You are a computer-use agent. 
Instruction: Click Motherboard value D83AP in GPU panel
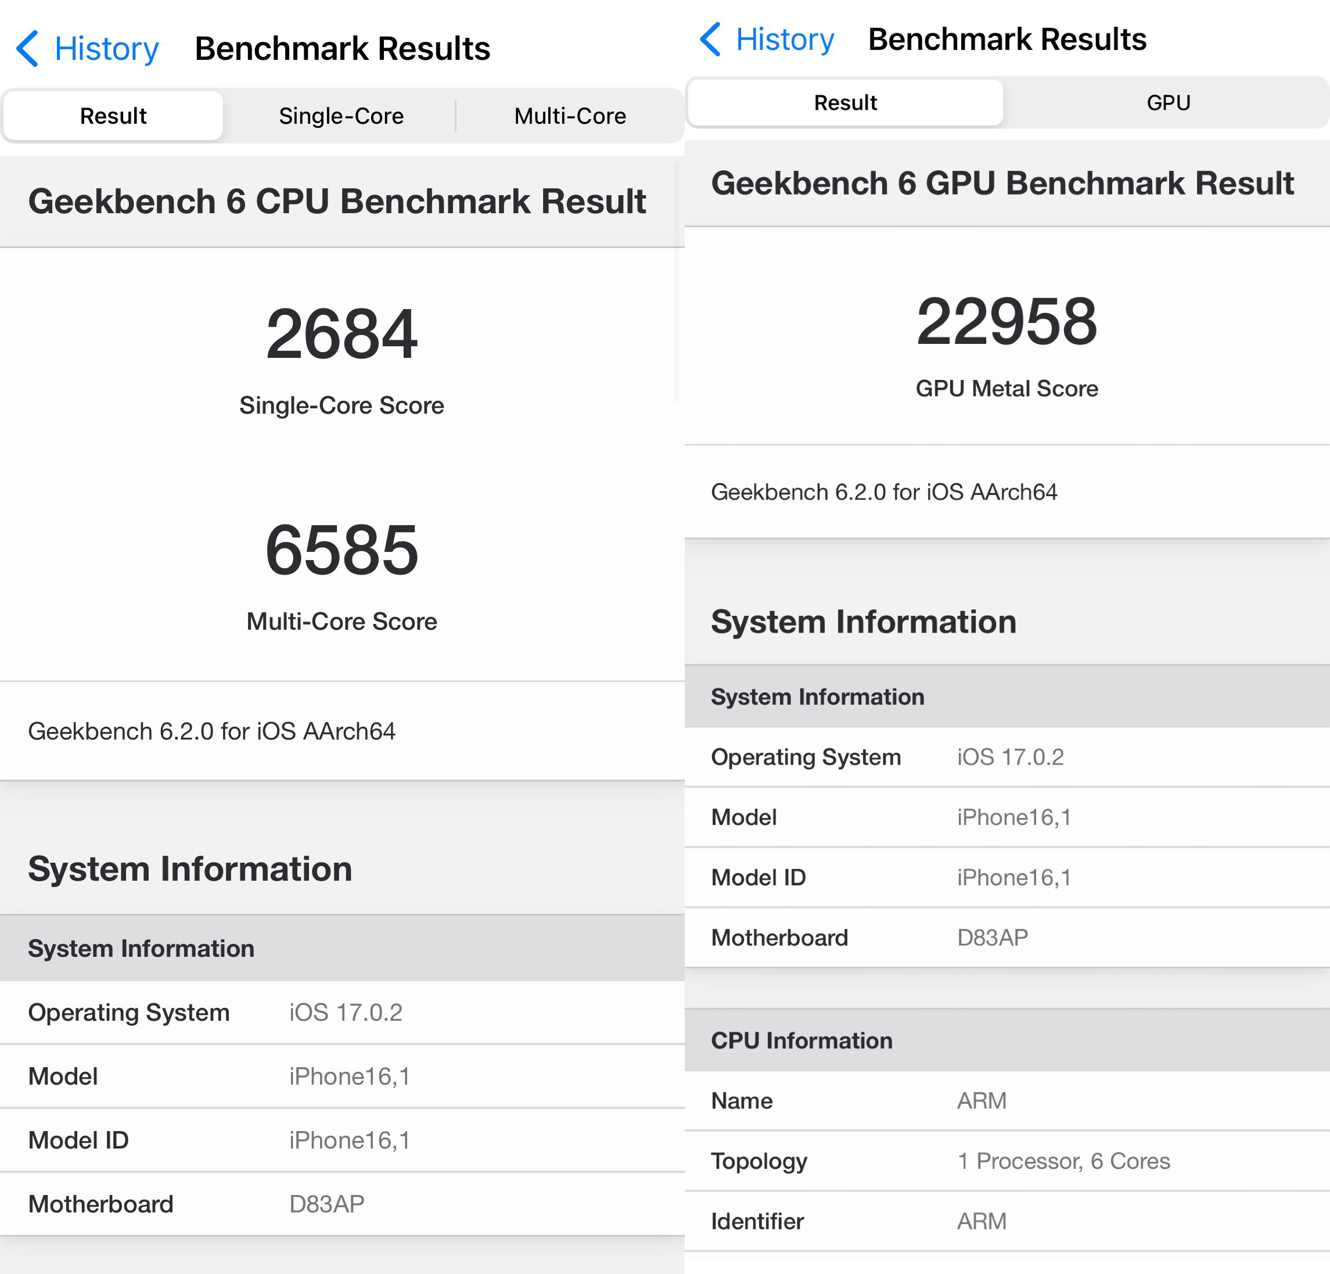pos(992,937)
